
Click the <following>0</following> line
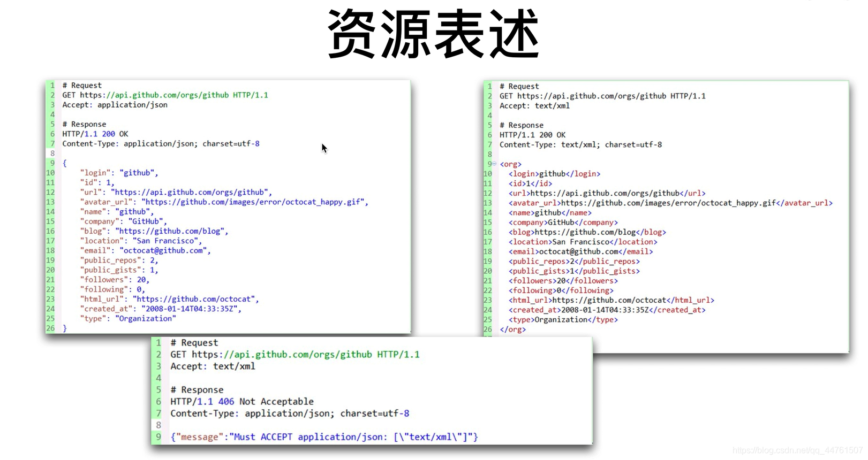click(x=561, y=290)
